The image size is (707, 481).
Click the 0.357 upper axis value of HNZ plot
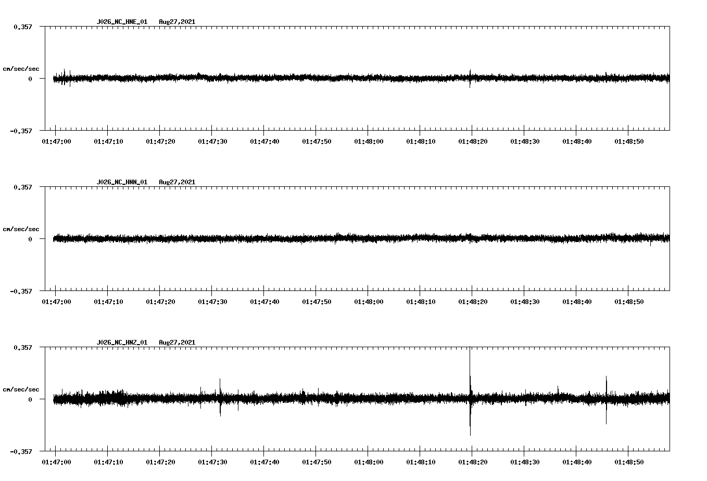(23, 347)
